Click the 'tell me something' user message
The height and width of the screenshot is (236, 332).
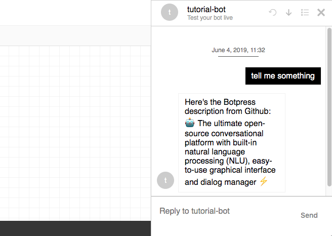click(x=283, y=76)
